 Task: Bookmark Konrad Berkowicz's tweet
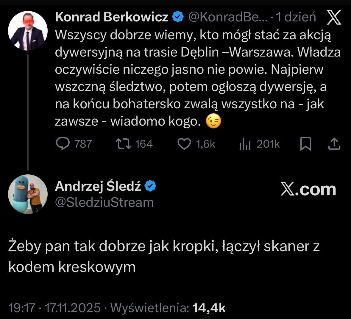[x=305, y=144]
